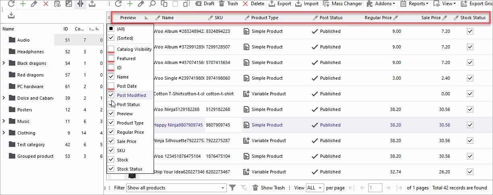This screenshot has width=493, height=195.
Task: Click the funnel filter icon in bottom bar
Action: [232, 187]
